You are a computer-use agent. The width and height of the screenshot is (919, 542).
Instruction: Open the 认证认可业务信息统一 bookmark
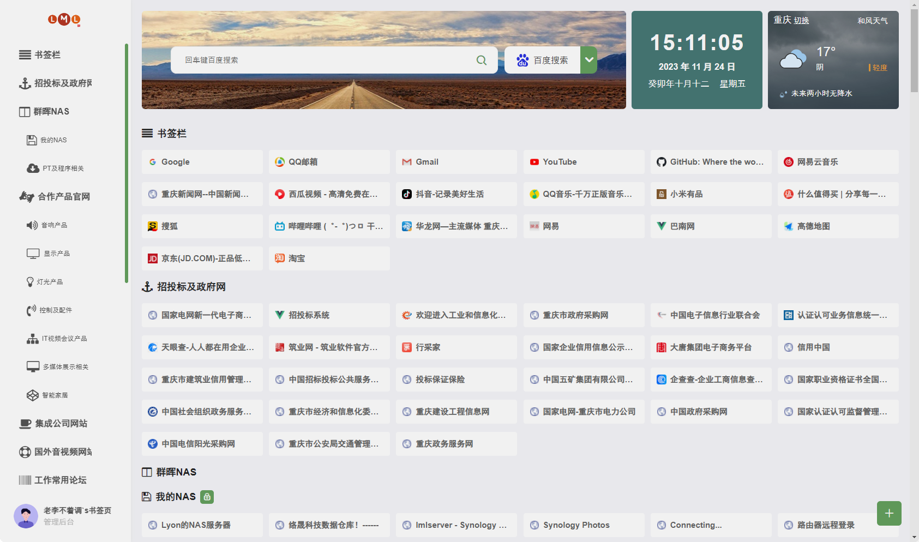click(x=838, y=315)
